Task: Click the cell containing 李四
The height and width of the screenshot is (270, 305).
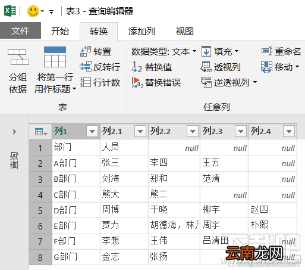Action: pos(174,163)
